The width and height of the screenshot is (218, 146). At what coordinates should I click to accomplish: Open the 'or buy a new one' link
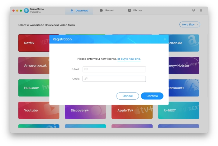[x=129, y=59]
